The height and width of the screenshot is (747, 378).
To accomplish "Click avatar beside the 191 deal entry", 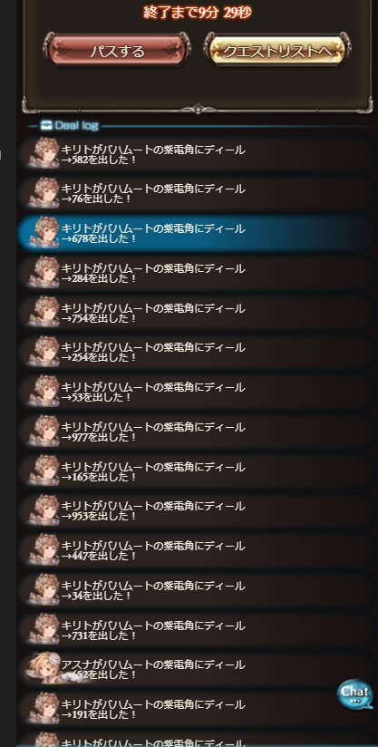I will (44, 708).
